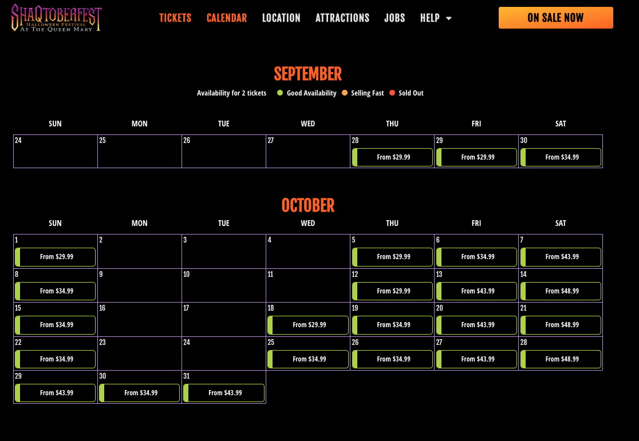Open the Location page
The height and width of the screenshot is (441, 639).
click(281, 18)
